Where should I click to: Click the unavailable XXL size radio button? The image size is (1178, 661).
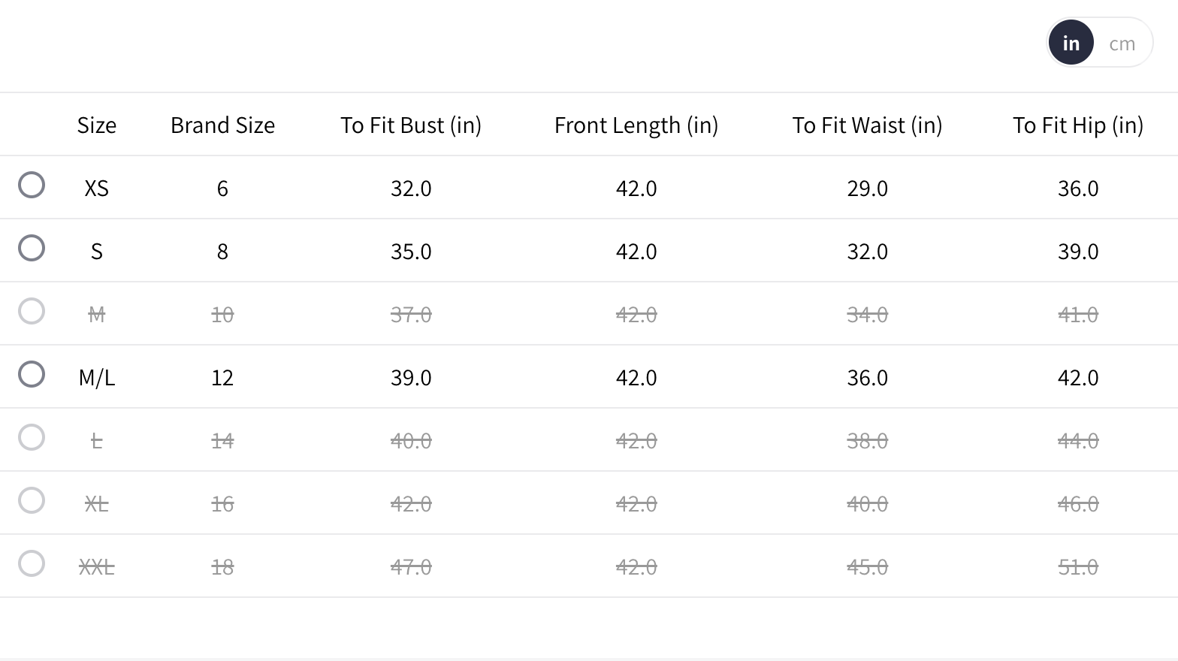pos(32,563)
